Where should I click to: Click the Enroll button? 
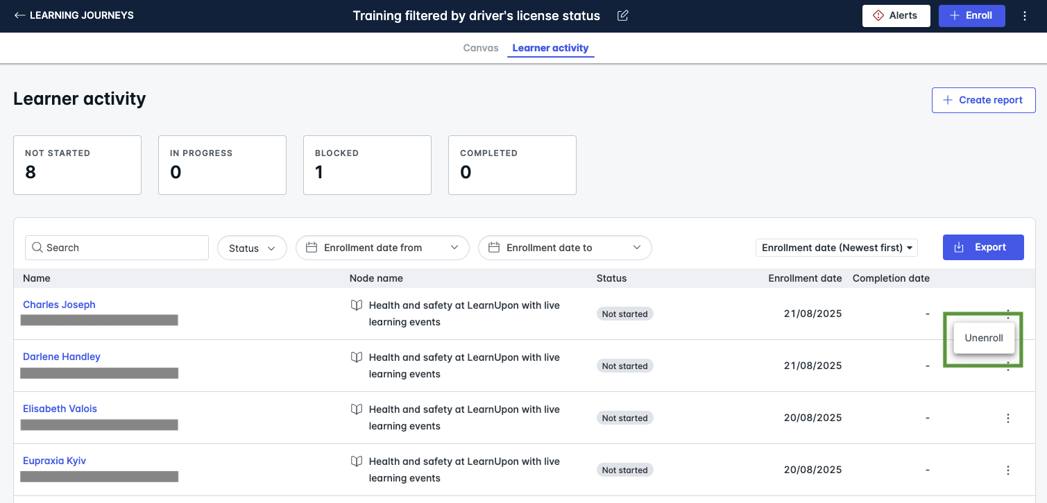pos(972,15)
